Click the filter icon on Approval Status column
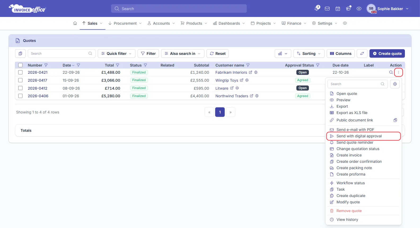The height and width of the screenshot is (228, 420). [318, 65]
